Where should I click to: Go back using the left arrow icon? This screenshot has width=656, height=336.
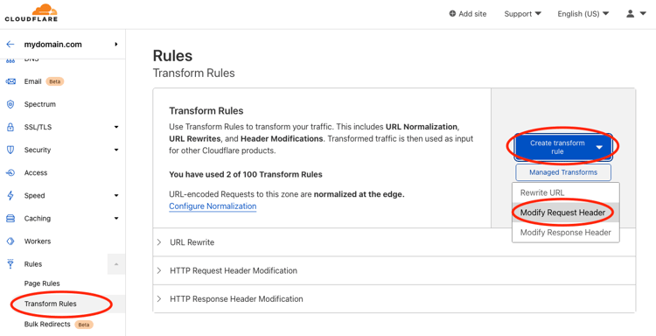tap(10, 45)
